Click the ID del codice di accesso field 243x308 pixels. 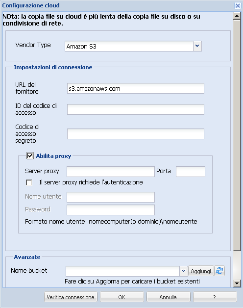coord(136,109)
